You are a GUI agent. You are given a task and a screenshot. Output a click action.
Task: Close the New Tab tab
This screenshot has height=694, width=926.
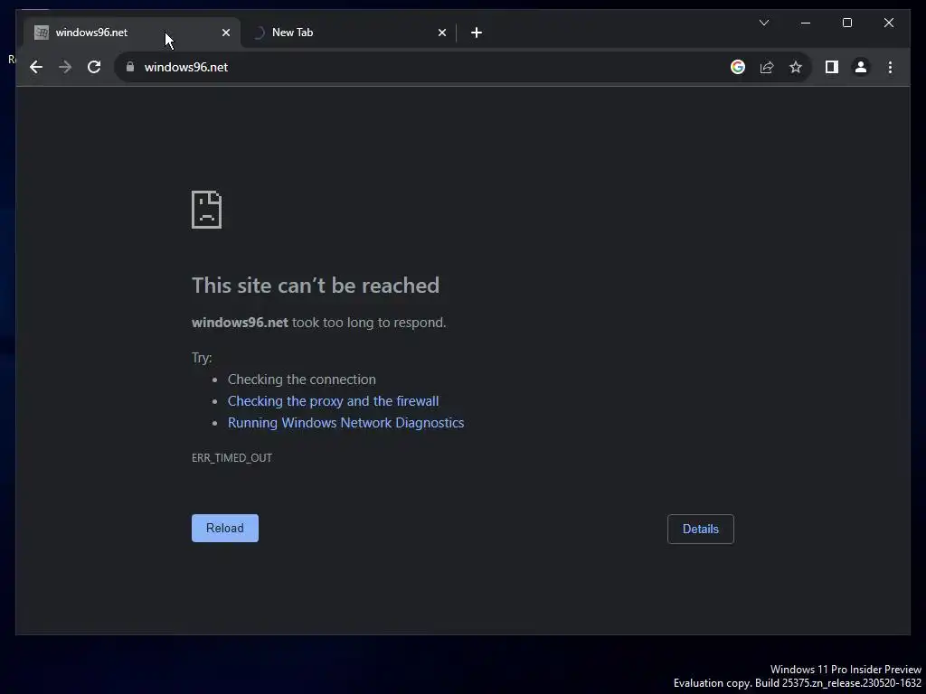[x=441, y=33]
